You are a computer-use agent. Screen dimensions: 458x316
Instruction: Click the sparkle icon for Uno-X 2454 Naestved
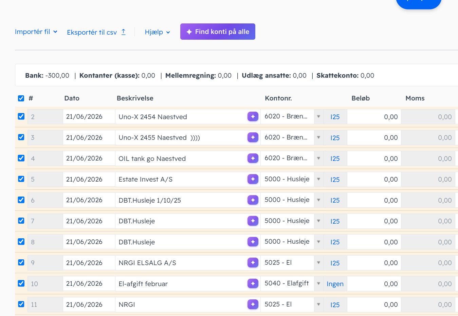pyautogui.click(x=253, y=116)
